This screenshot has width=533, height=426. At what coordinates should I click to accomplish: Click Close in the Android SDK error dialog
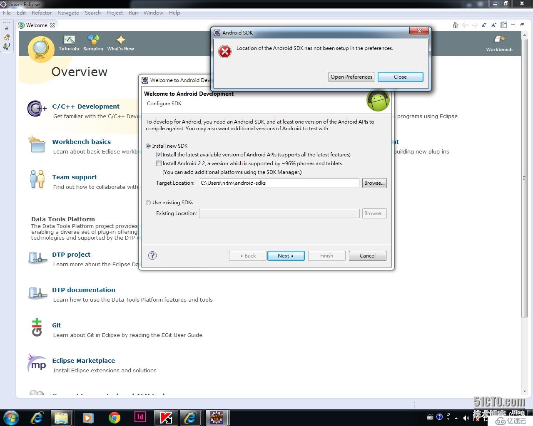[x=400, y=77]
